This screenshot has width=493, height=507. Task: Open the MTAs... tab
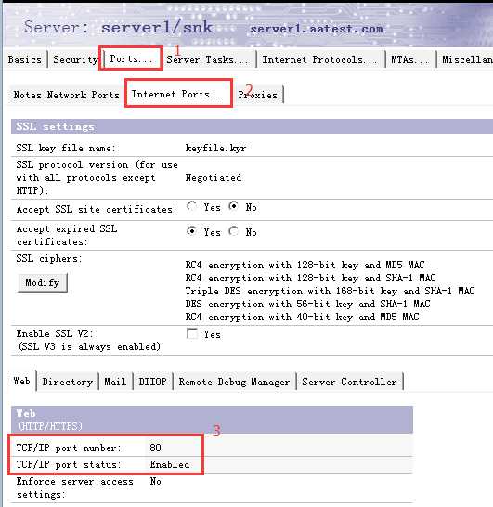(x=409, y=59)
